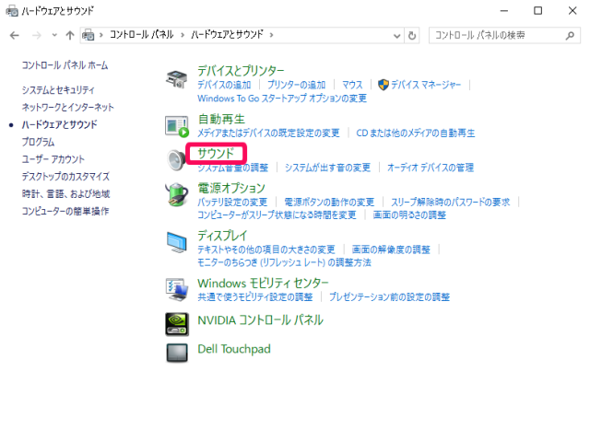The width and height of the screenshot is (590, 441).
Task: Click システム音量の調整 link
Action: pyautogui.click(x=233, y=168)
